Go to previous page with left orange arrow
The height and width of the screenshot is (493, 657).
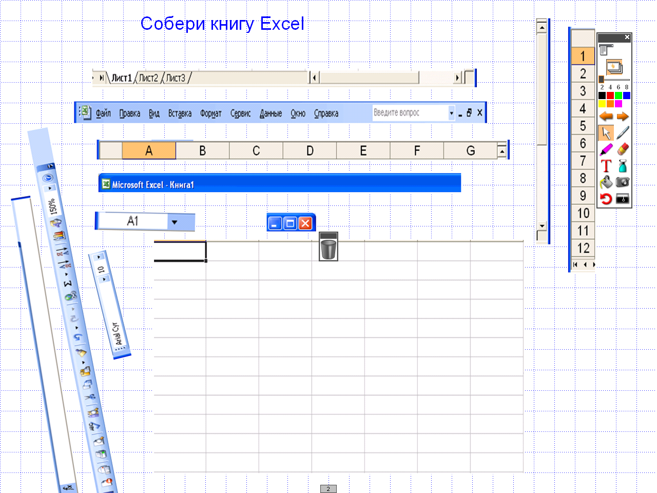[x=606, y=116]
